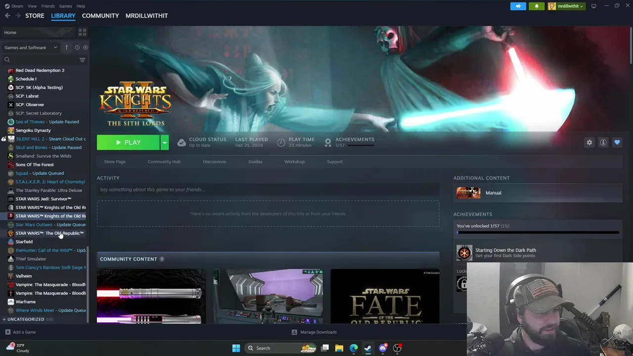The width and height of the screenshot is (633, 356).
Task: Click the Starting Down the Dark Path achievement icon
Action: pos(464,253)
